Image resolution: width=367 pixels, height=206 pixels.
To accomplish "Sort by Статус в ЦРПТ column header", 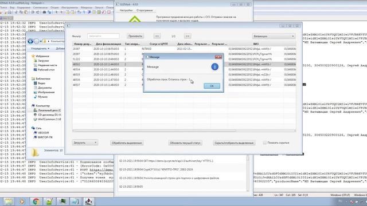I will point(158,44).
